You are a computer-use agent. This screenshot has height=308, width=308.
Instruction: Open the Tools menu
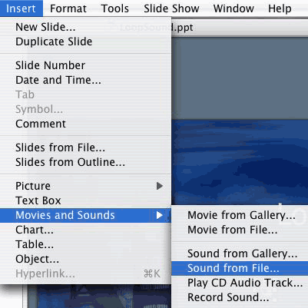115,8
